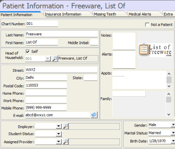Click the Last Name field containing Freeware
This screenshot has width=175, height=149.
(62, 34)
